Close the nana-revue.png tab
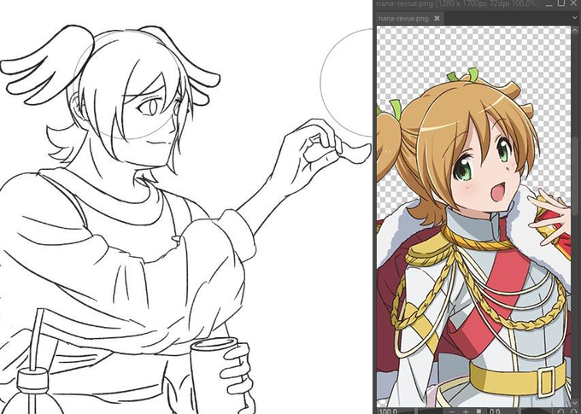The height and width of the screenshot is (414, 581). pos(437,18)
